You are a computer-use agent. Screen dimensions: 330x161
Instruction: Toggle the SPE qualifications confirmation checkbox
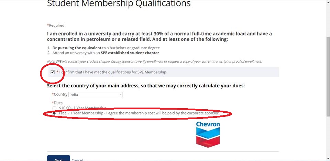pyautogui.click(x=53, y=72)
